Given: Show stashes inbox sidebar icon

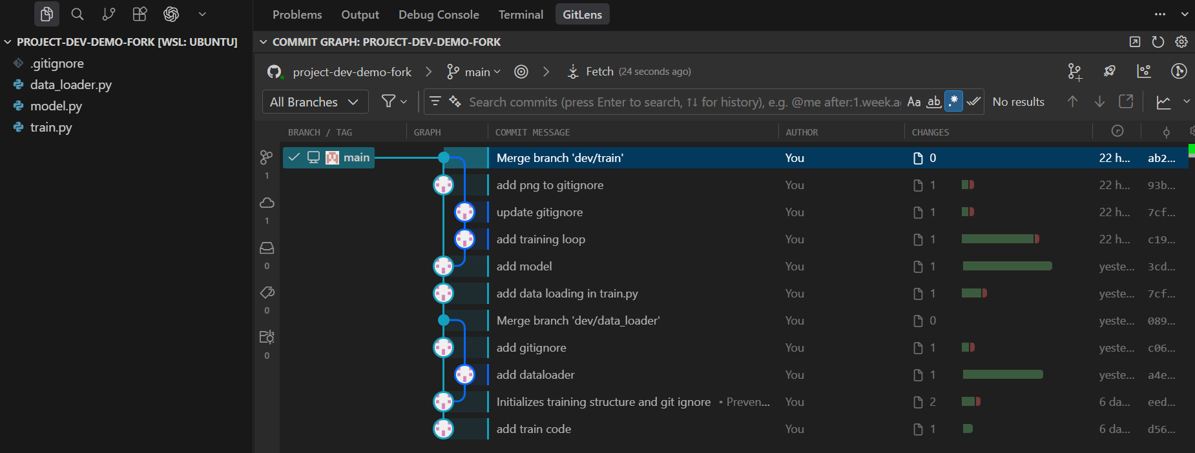Looking at the screenshot, I should 267,248.
